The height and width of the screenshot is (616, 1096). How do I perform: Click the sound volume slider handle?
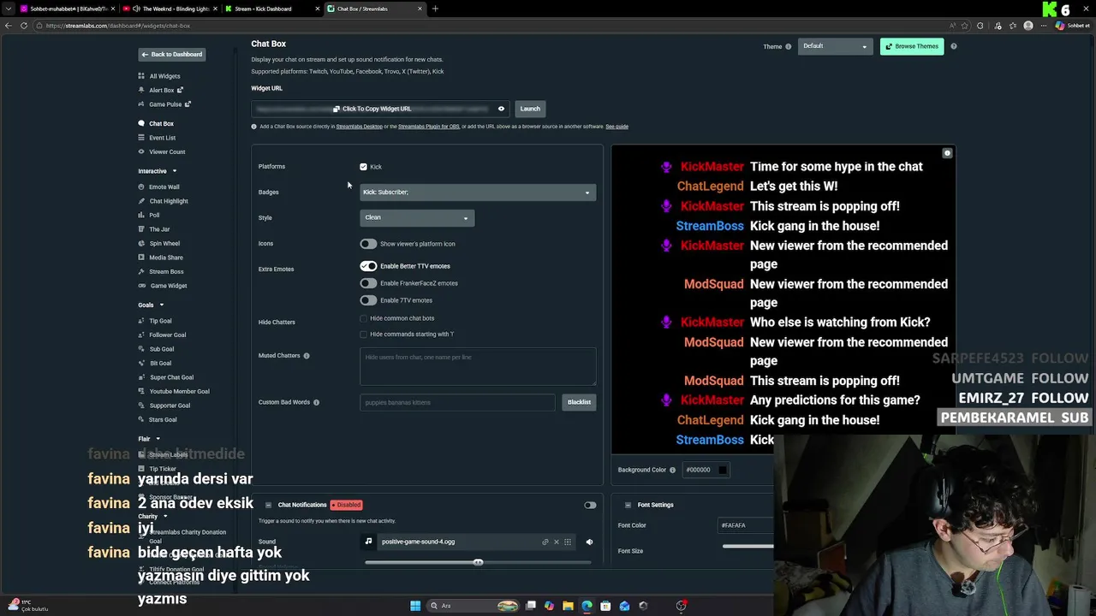coord(478,562)
